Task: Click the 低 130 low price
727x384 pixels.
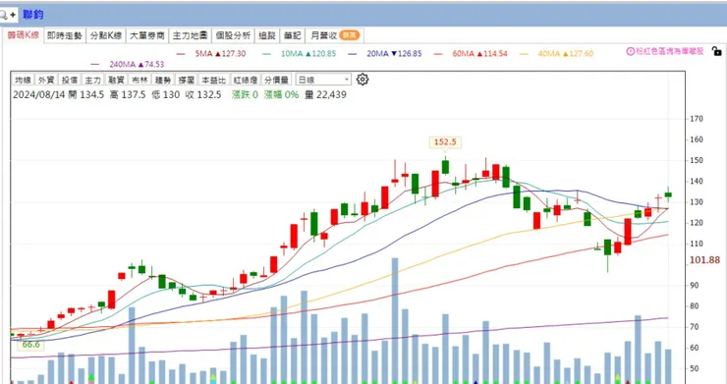Action: pos(165,94)
